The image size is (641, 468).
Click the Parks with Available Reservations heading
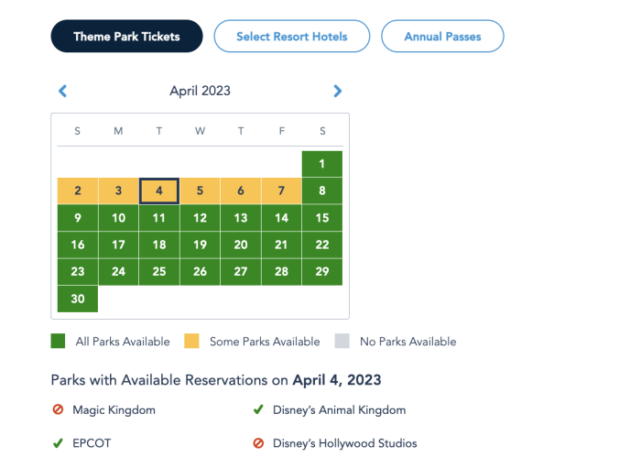tap(216, 380)
